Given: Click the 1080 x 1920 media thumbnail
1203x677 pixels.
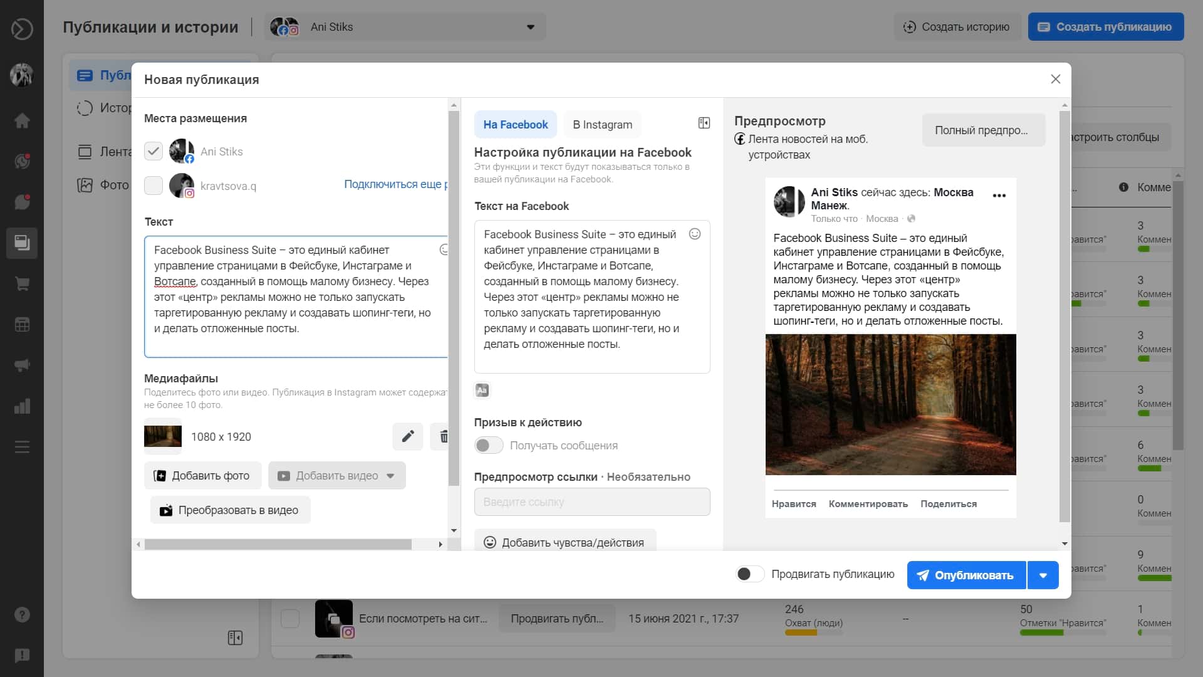Looking at the screenshot, I should click(x=163, y=436).
